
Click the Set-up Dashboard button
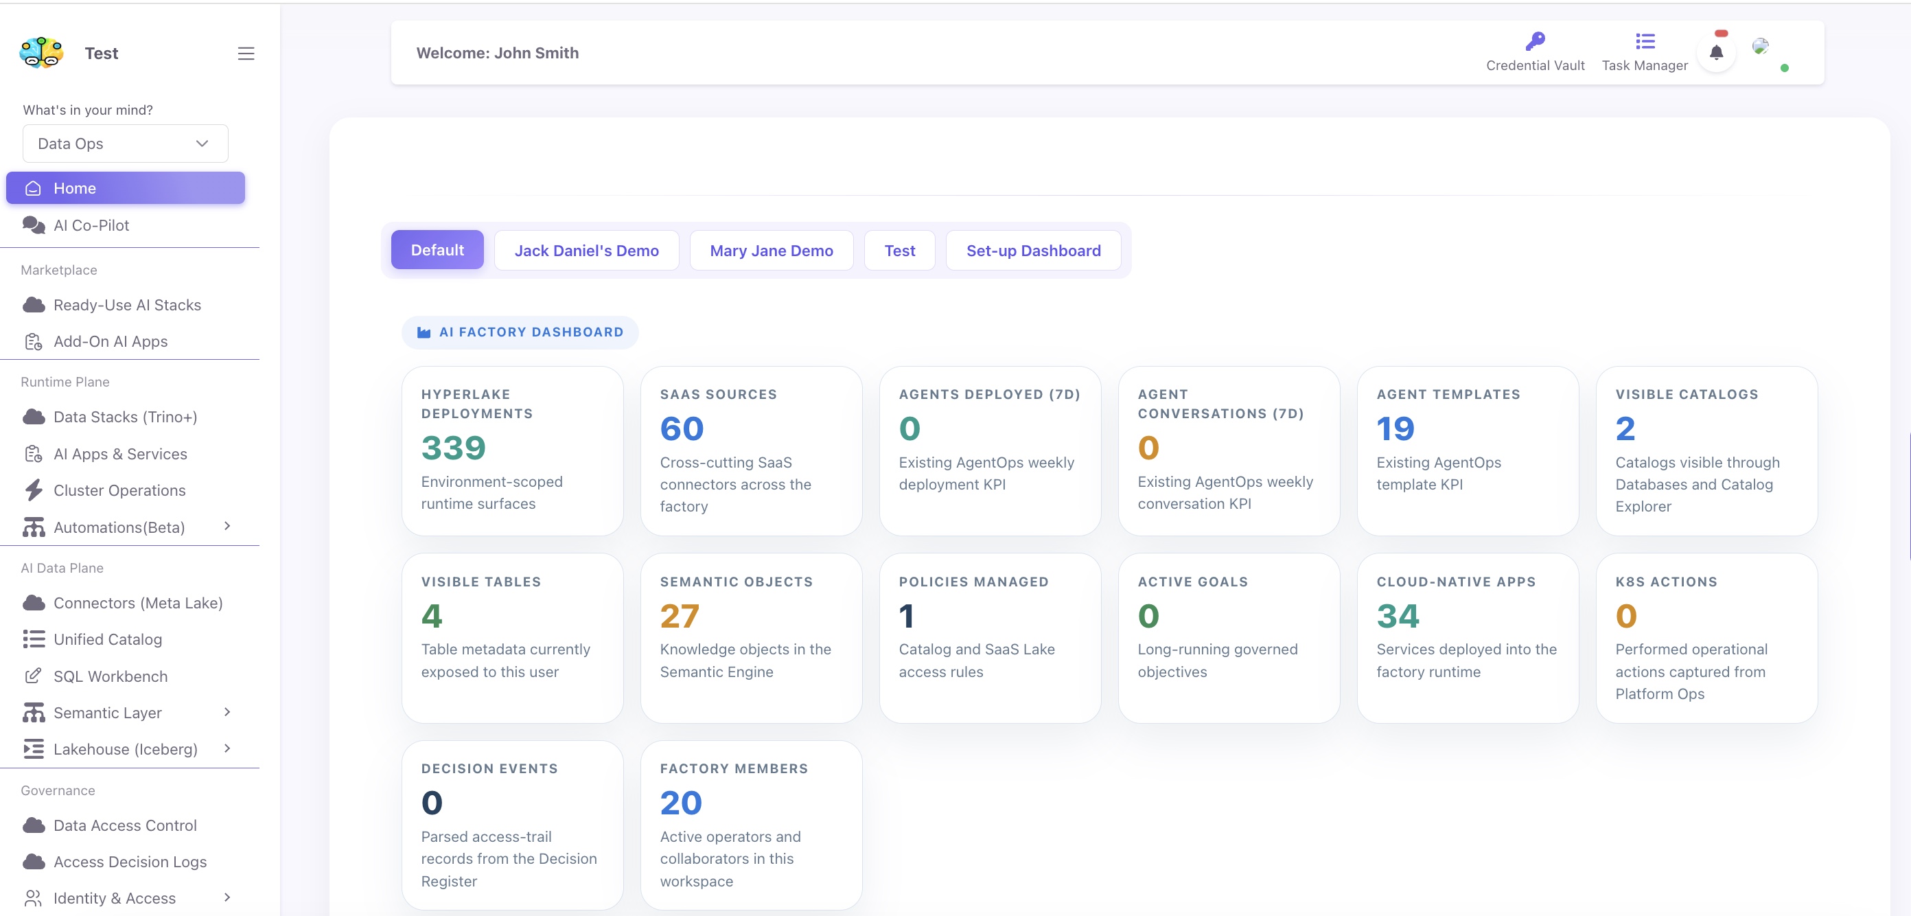1032,250
